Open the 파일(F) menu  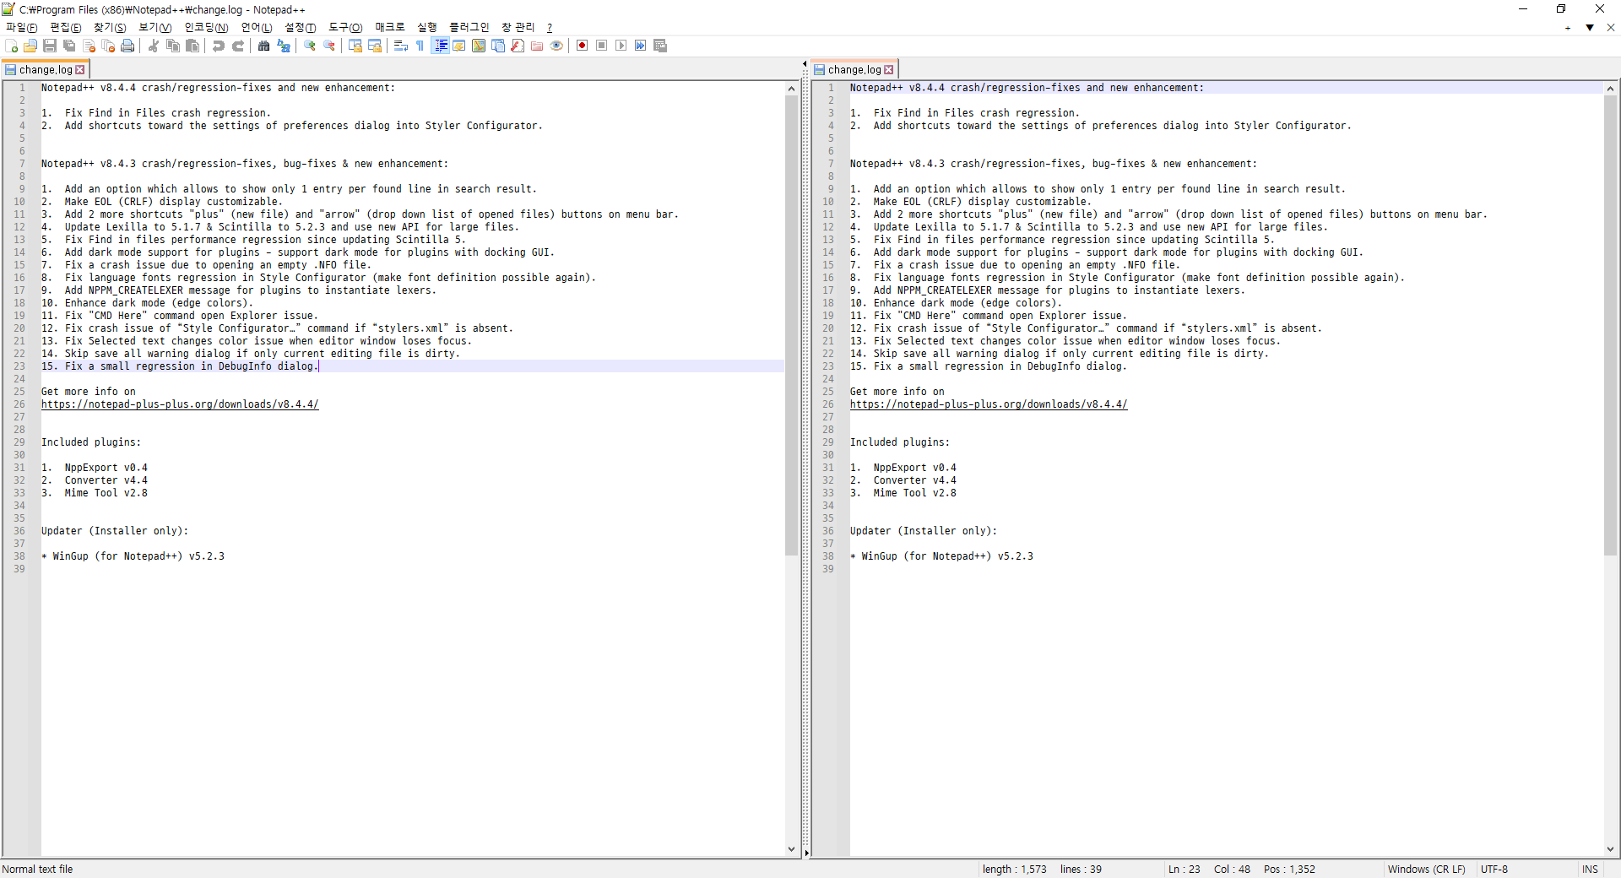point(22,28)
